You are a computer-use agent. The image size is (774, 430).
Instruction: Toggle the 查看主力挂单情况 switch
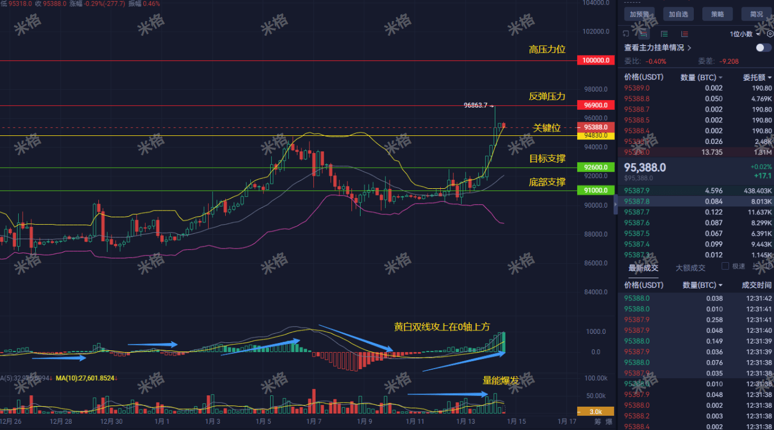tap(761, 47)
